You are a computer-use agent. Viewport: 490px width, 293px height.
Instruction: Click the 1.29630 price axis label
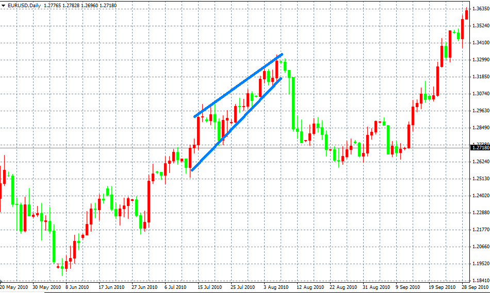480,111
